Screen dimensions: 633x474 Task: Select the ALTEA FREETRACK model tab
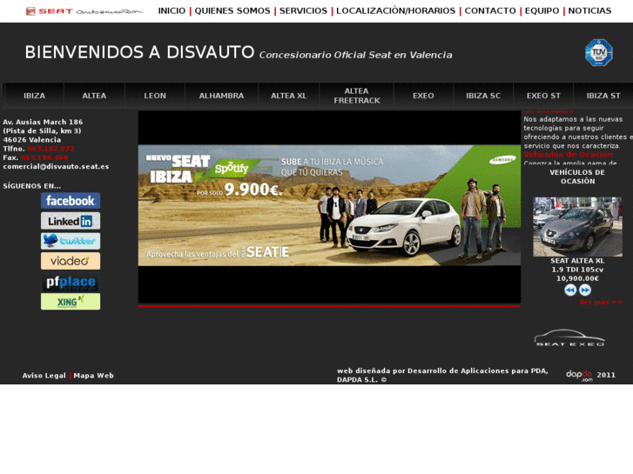click(356, 96)
